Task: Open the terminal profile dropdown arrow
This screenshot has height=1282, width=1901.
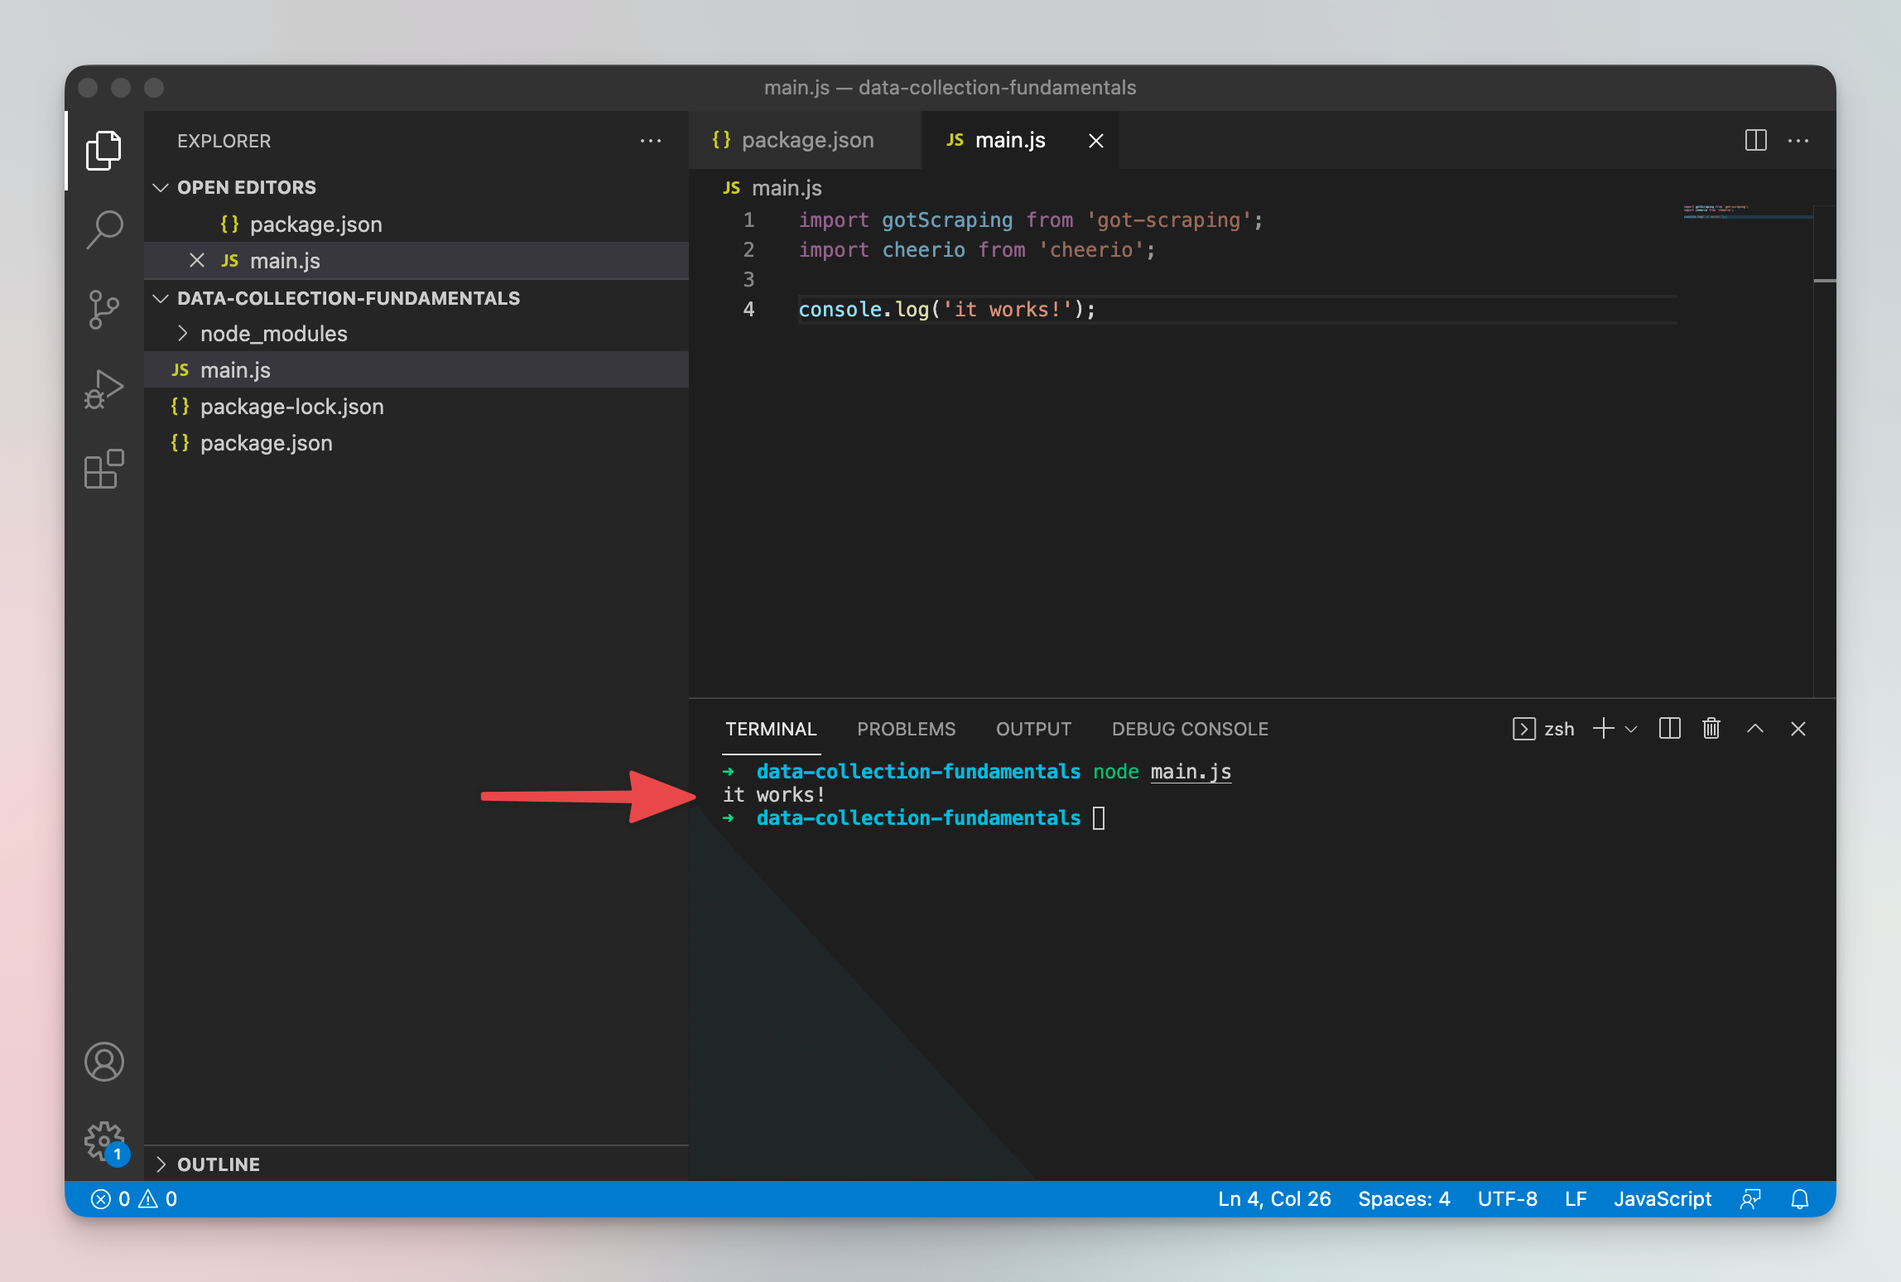Action: (x=1632, y=730)
